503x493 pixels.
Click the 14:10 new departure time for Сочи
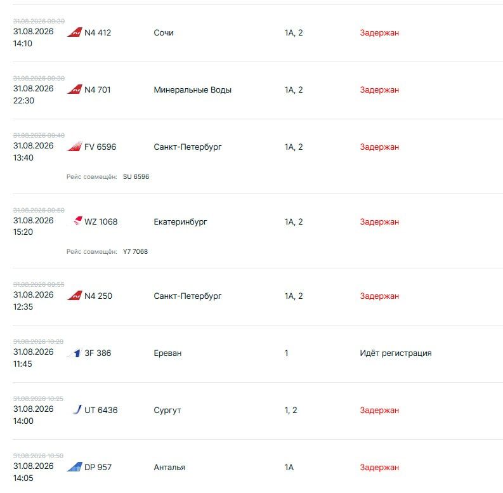pos(22,43)
